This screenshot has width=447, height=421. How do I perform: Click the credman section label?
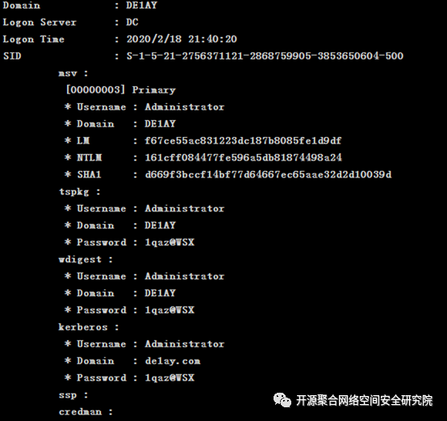pos(86,411)
